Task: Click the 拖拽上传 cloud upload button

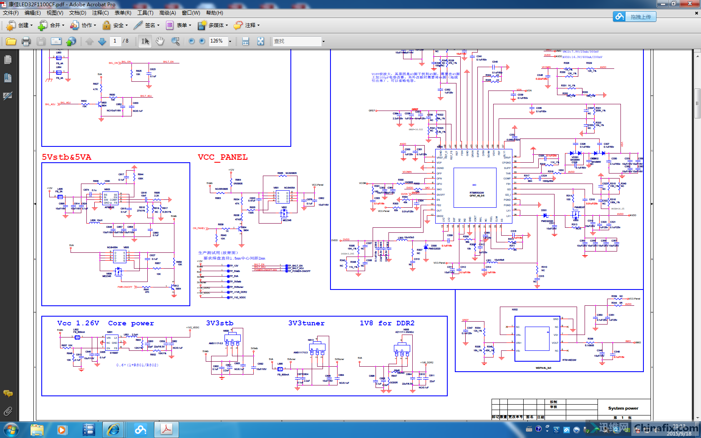Action: [x=635, y=17]
